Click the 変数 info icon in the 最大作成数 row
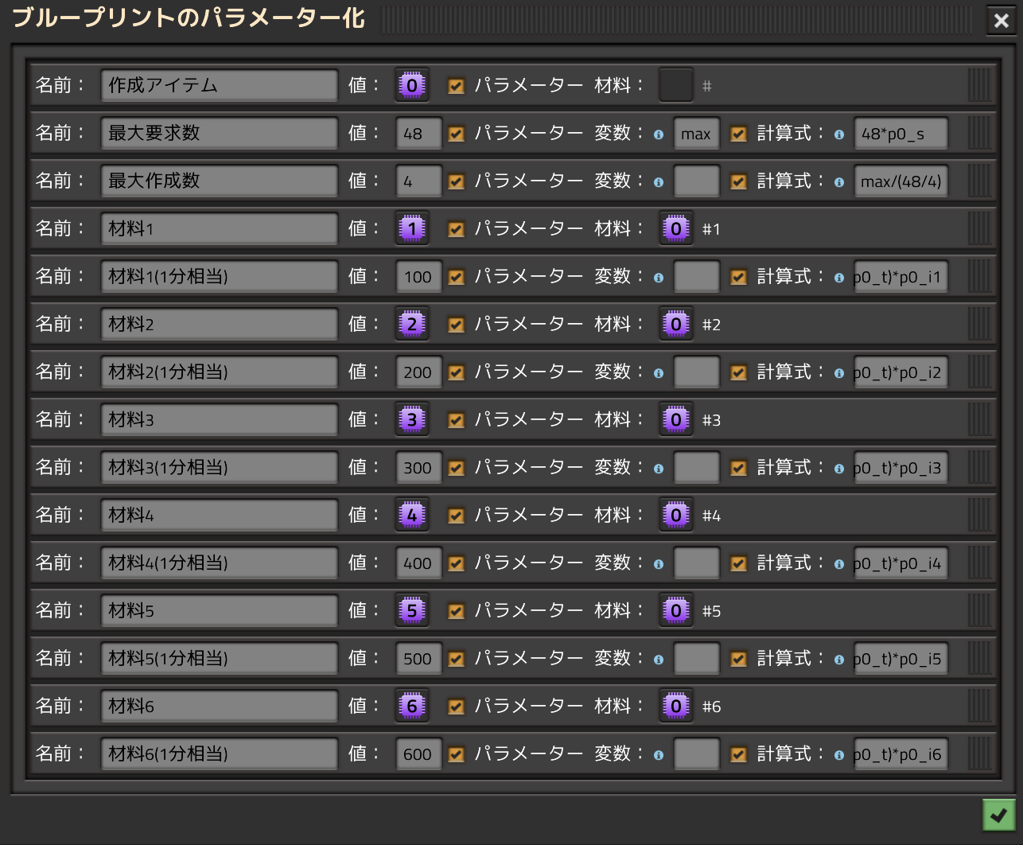Image resolution: width=1023 pixels, height=845 pixels. (x=659, y=182)
